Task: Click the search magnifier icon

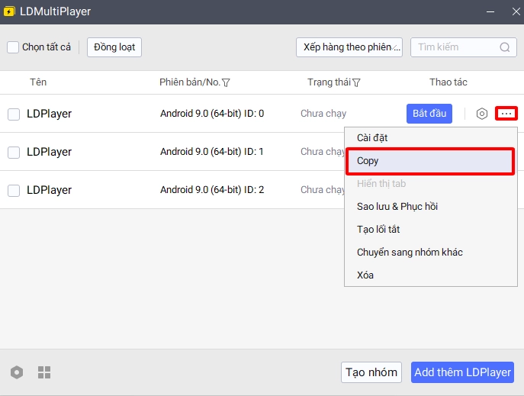Action: (x=505, y=47)
